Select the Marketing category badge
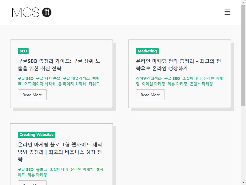The height and width of the screenshot is (185, 246). (147, 51)
